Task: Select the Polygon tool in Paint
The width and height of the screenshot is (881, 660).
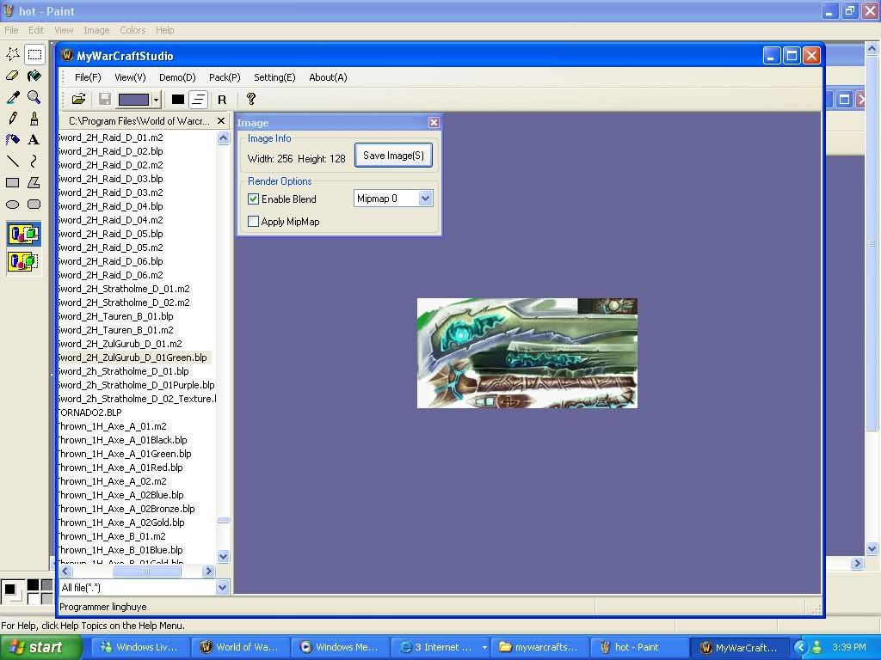Action: pyautogui.click(x=34, y=183)
